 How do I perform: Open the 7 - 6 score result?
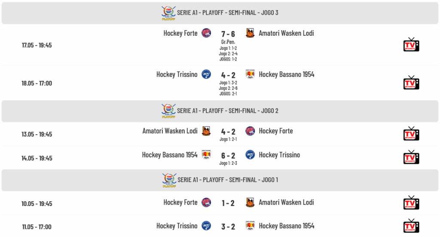(228, 34)
